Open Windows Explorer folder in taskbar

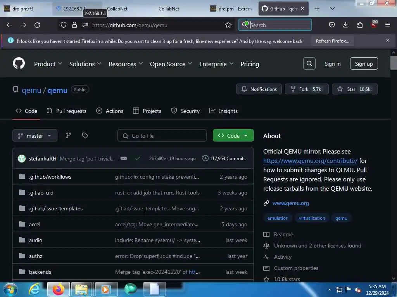click(81, 289)
